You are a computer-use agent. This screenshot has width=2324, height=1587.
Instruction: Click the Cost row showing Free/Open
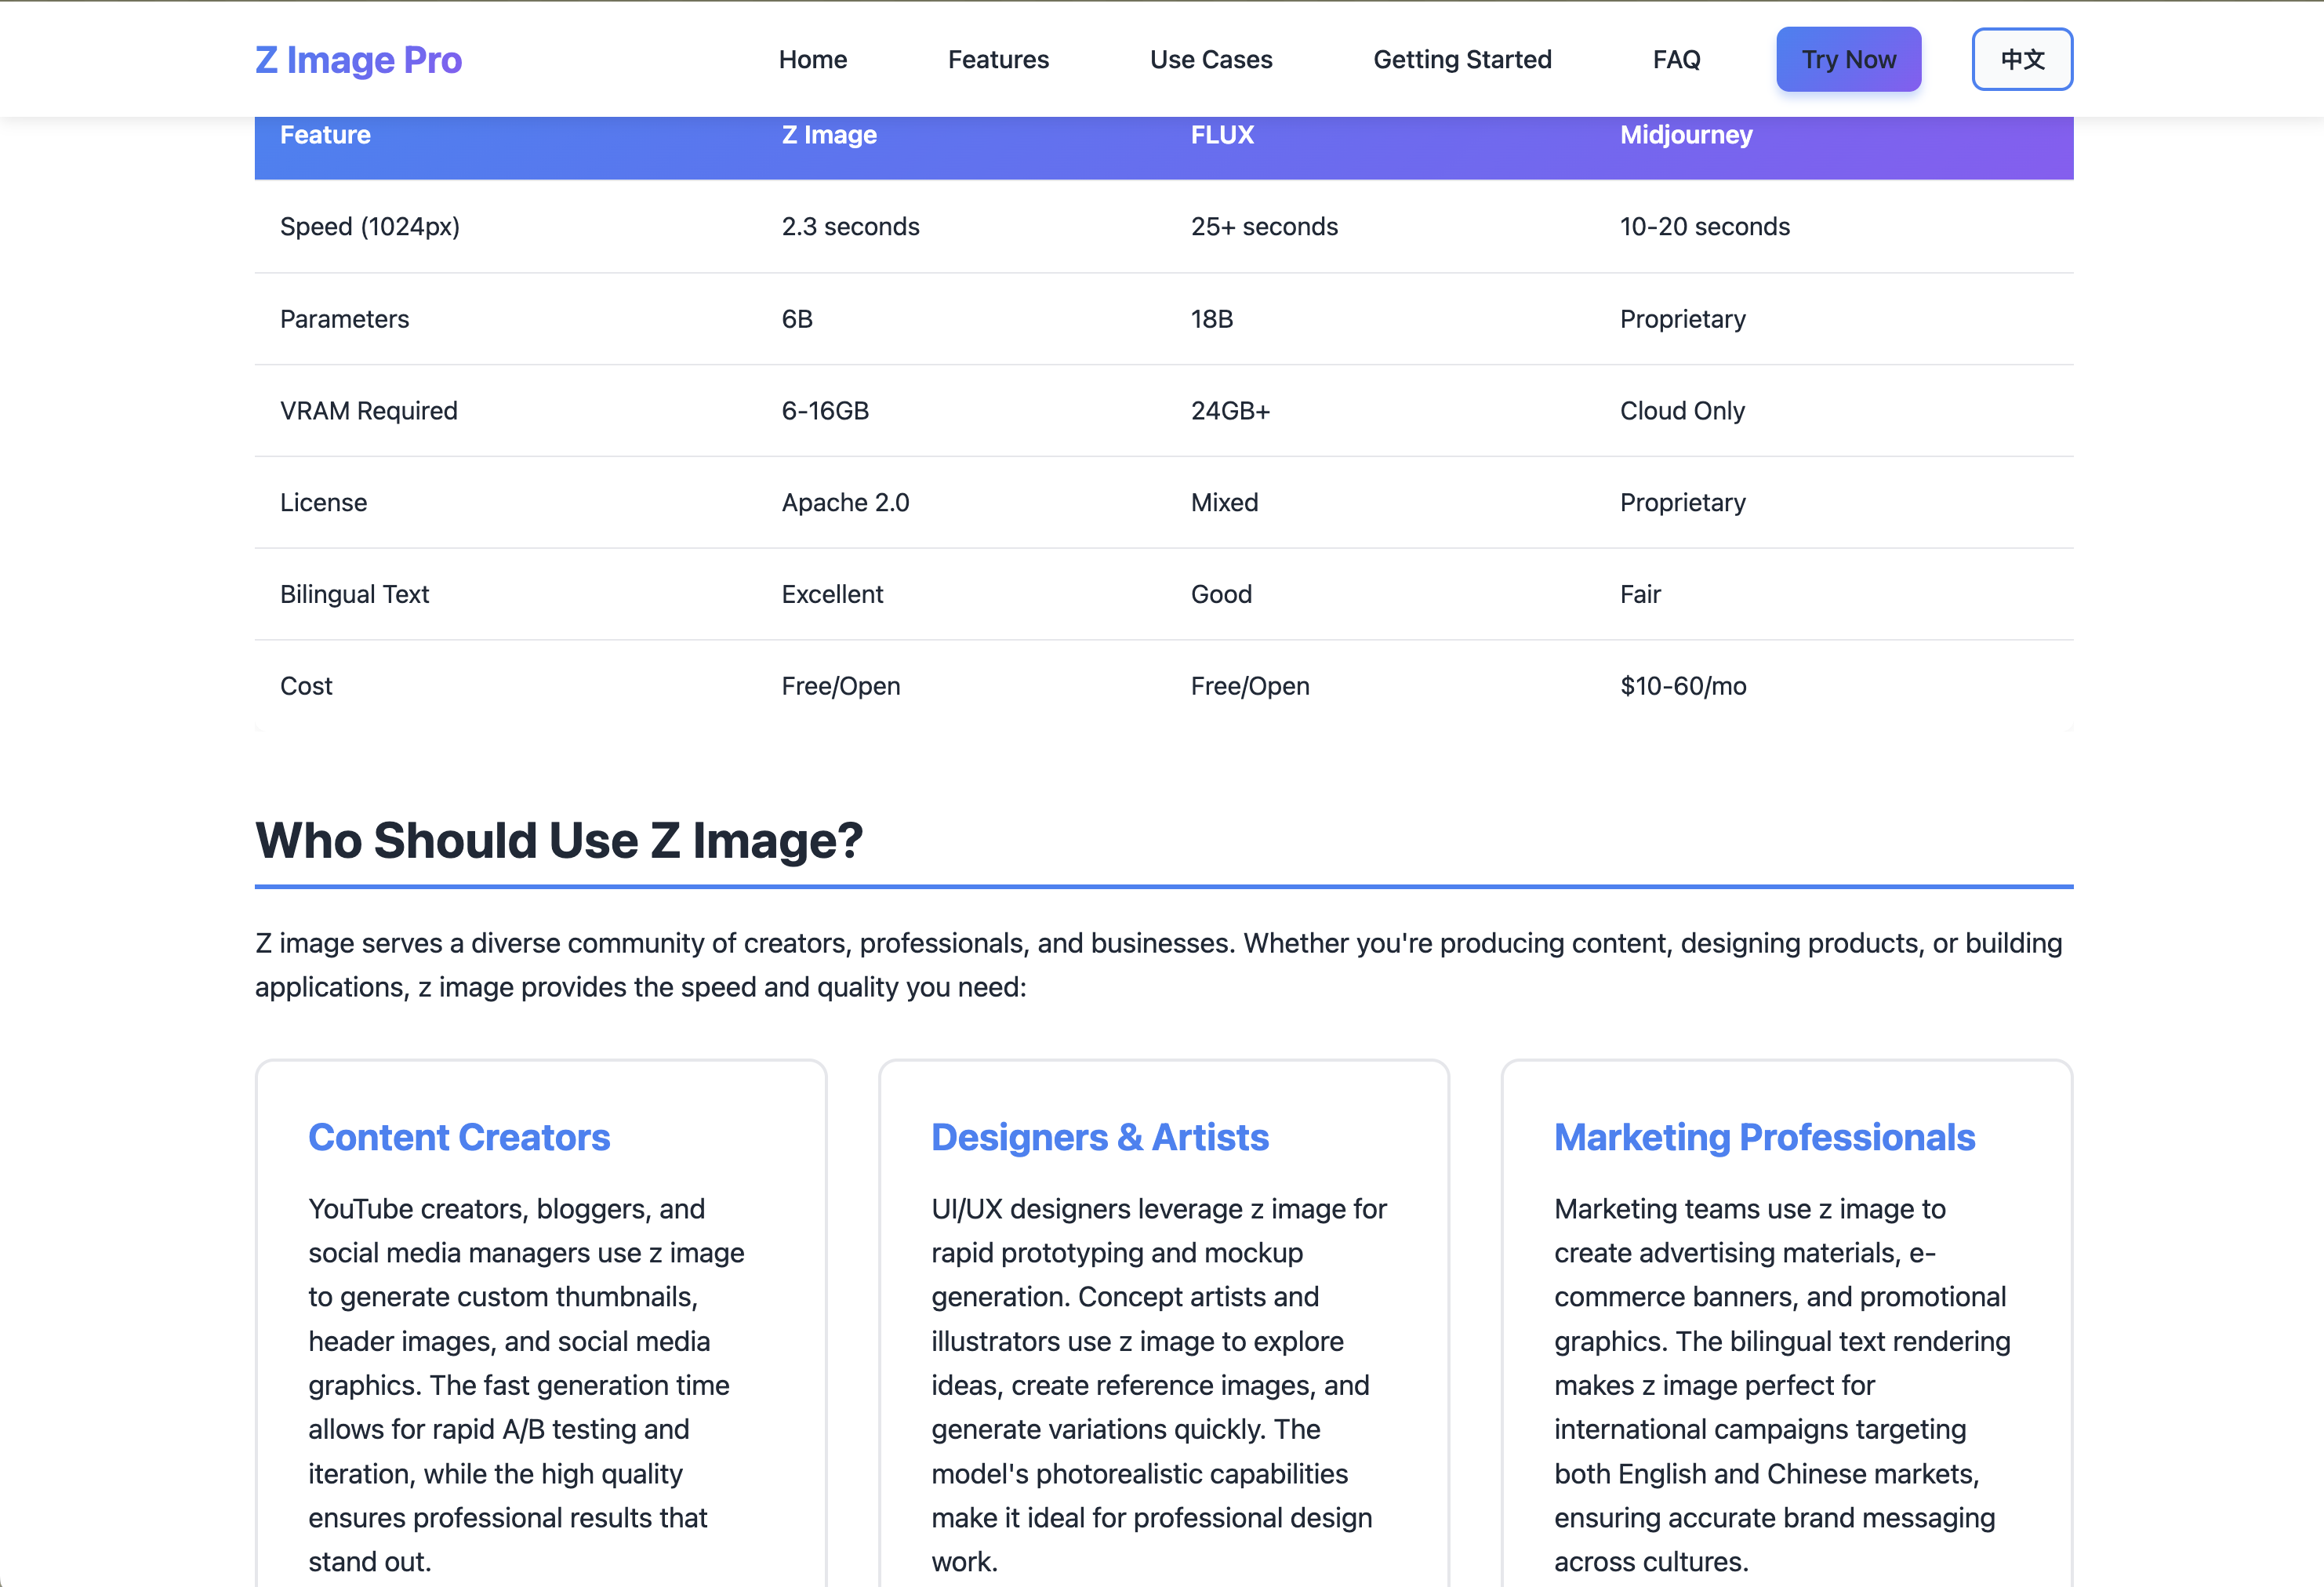[x=306, y=685]
